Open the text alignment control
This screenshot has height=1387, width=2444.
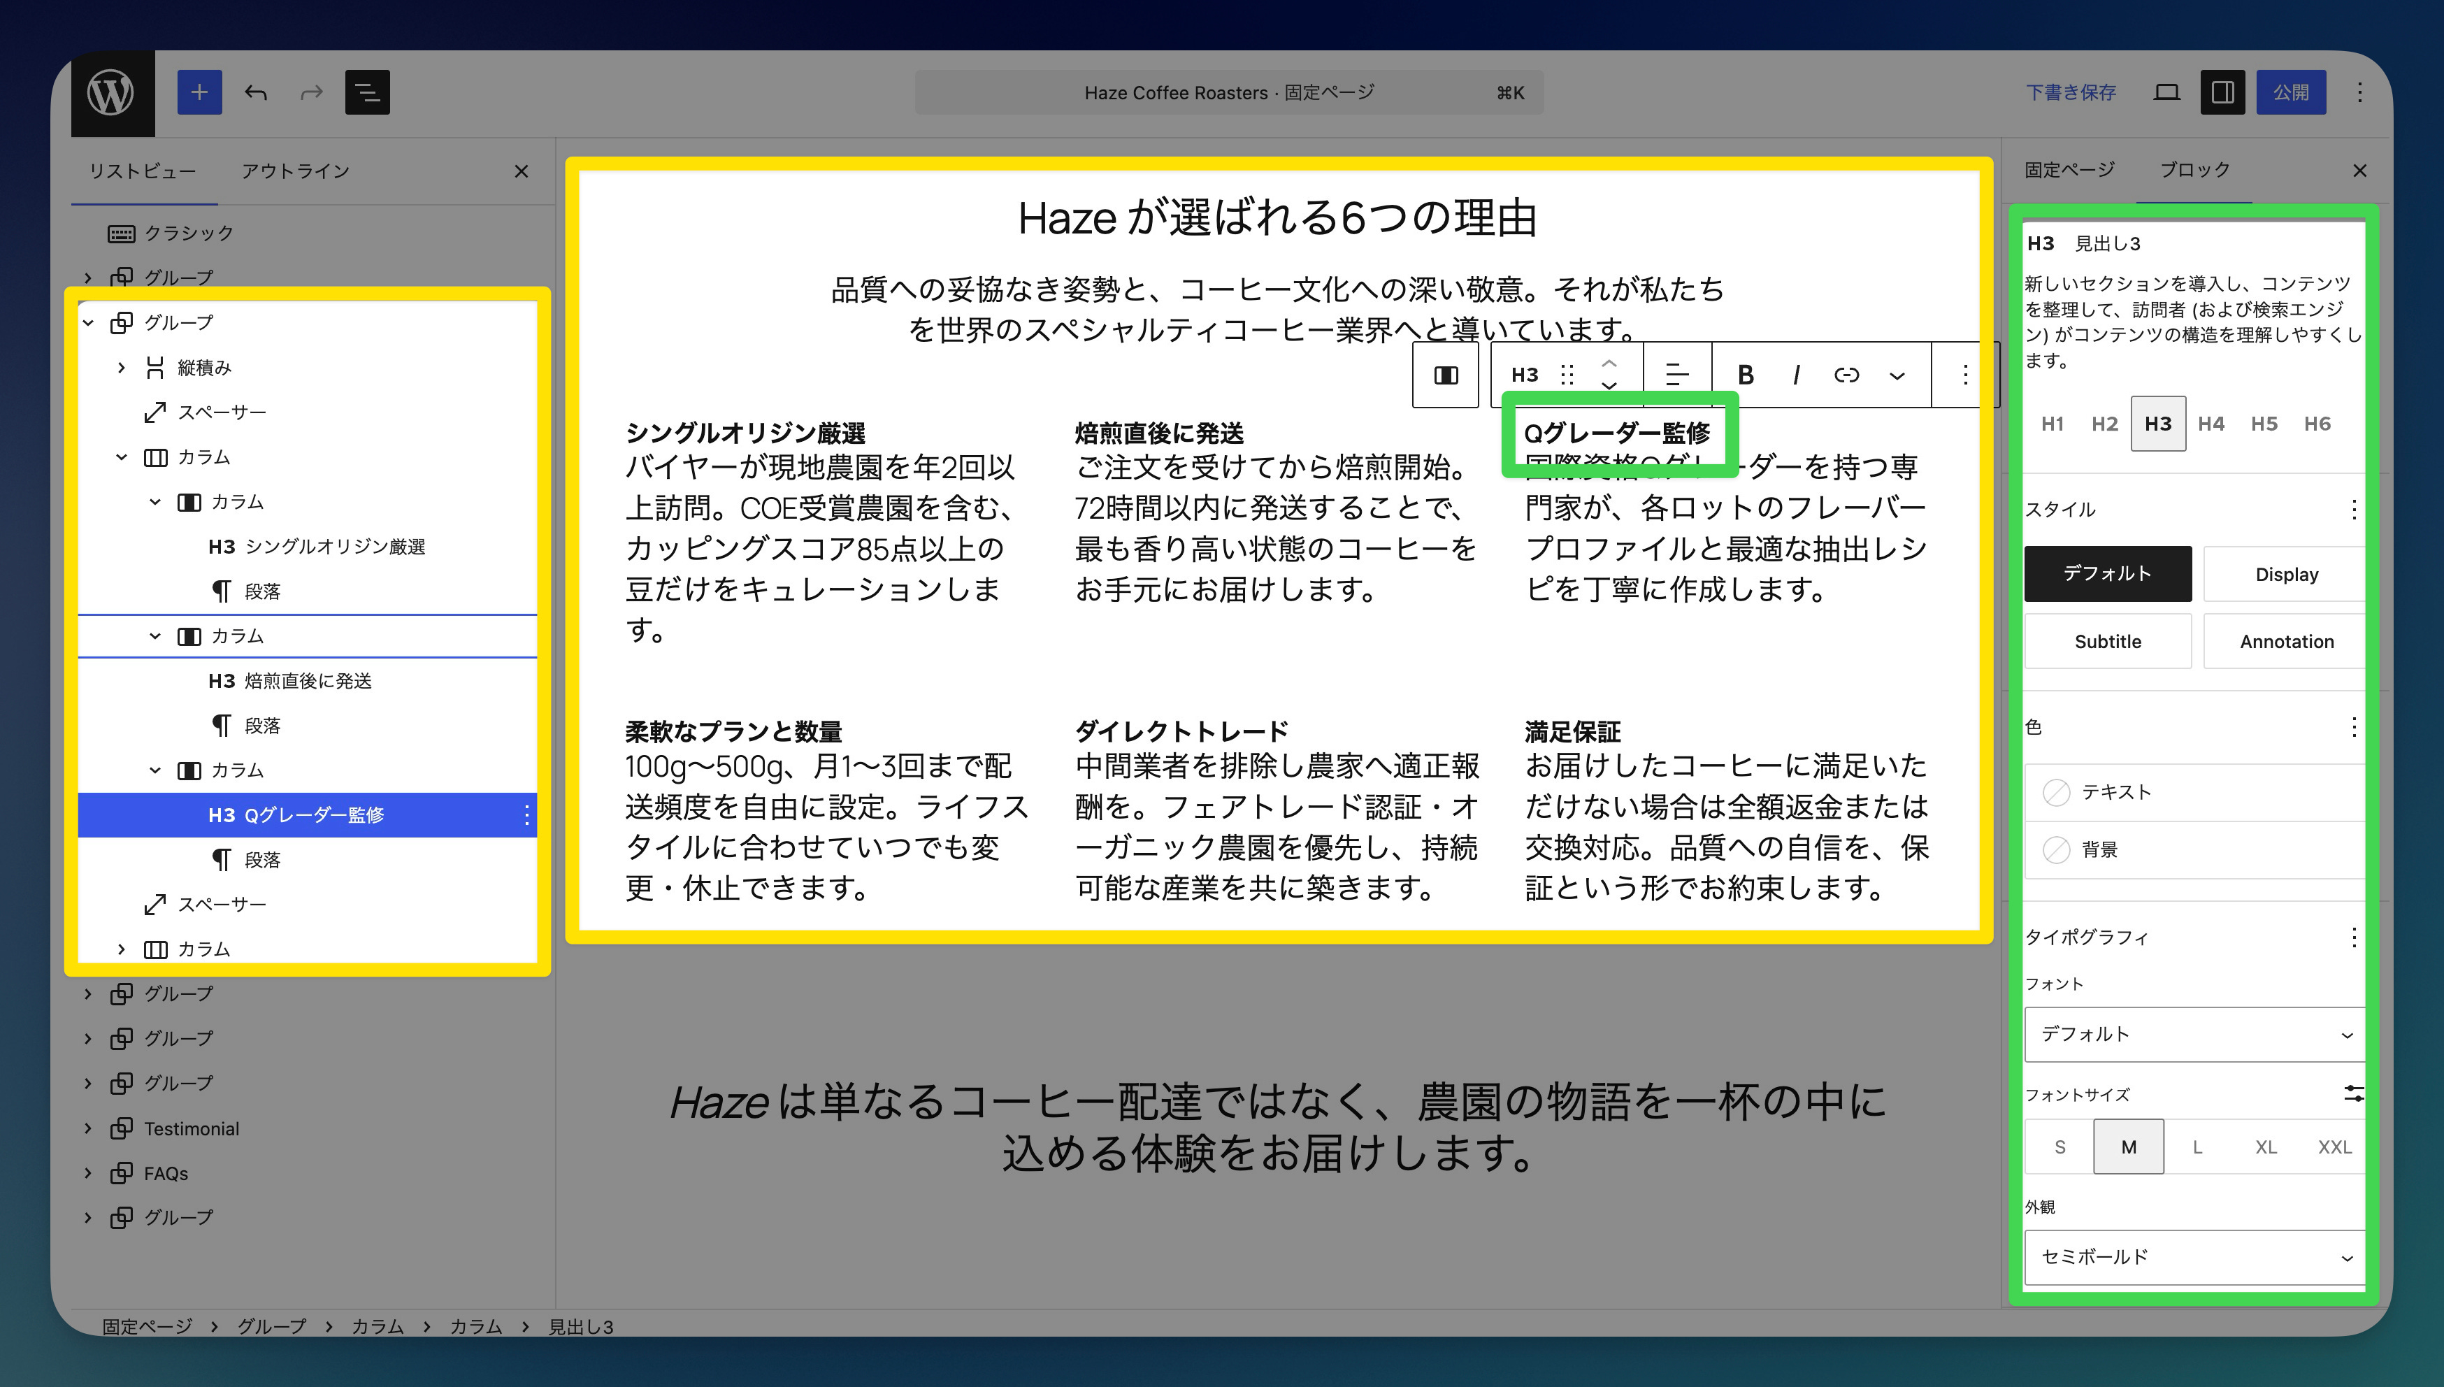coord(1676,375)
